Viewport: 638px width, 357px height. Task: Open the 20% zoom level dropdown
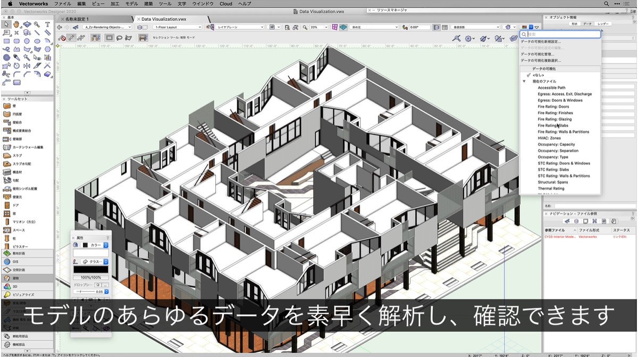(x=319, y=27)
